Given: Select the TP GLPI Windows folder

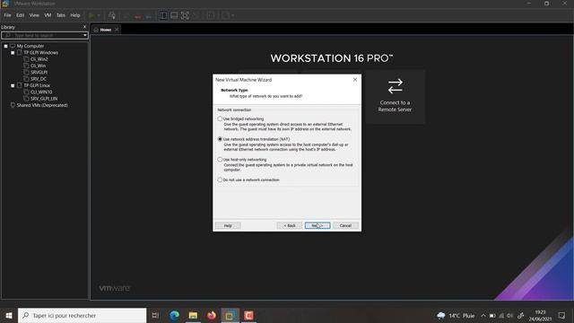Looking at the screenshot, I should pos(40,53).
